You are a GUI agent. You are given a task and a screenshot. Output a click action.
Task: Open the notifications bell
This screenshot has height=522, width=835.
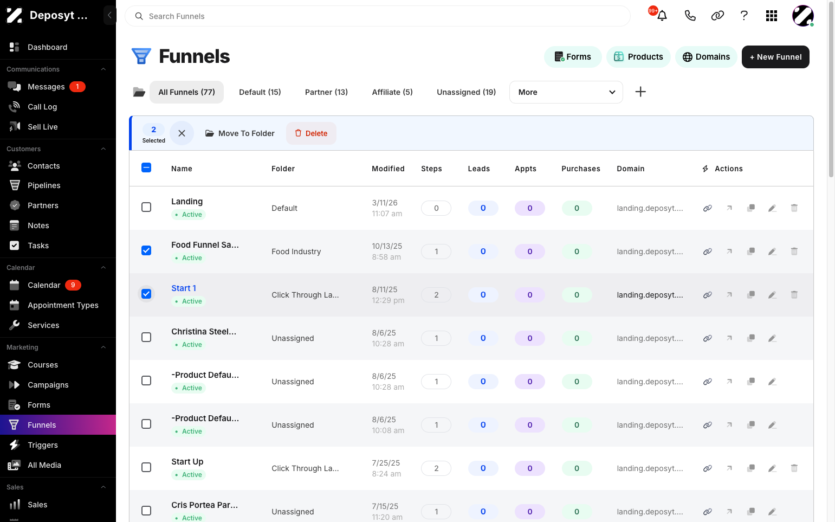(x=662, y=16)
